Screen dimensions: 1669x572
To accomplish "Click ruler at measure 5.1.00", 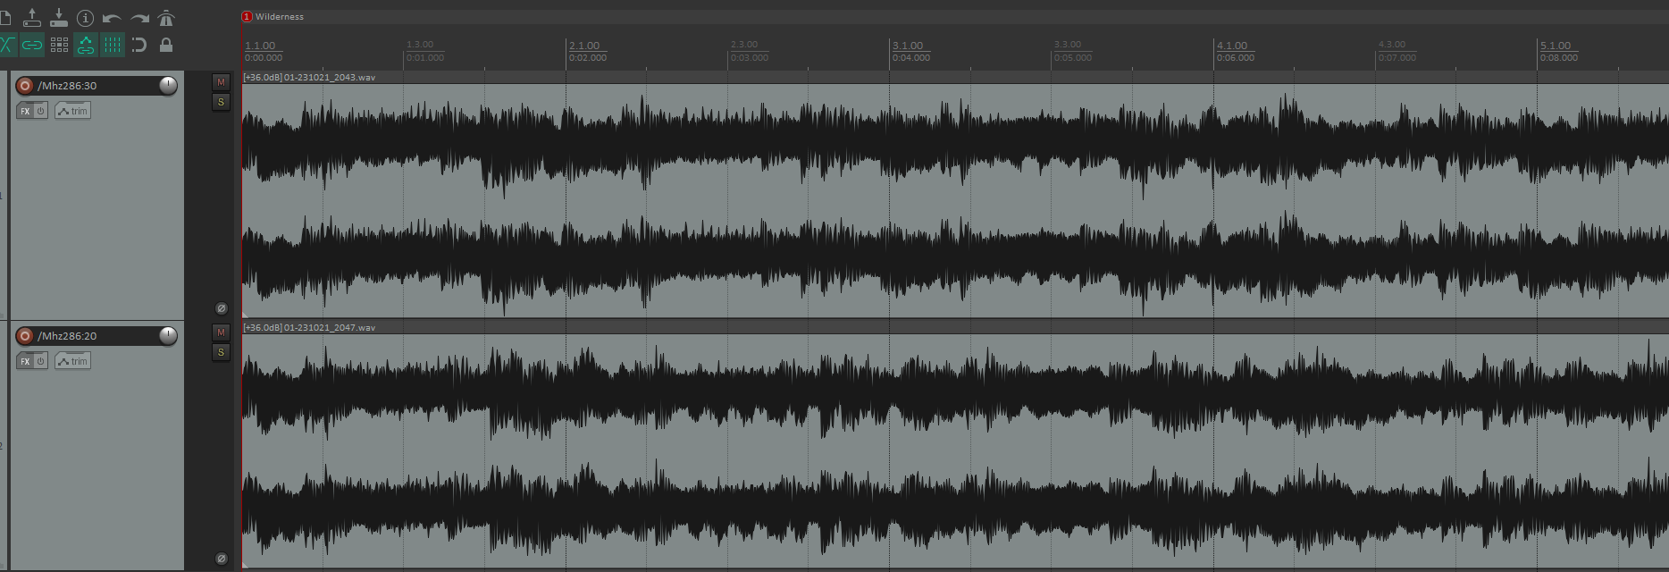I will [x=1556, y=46].
